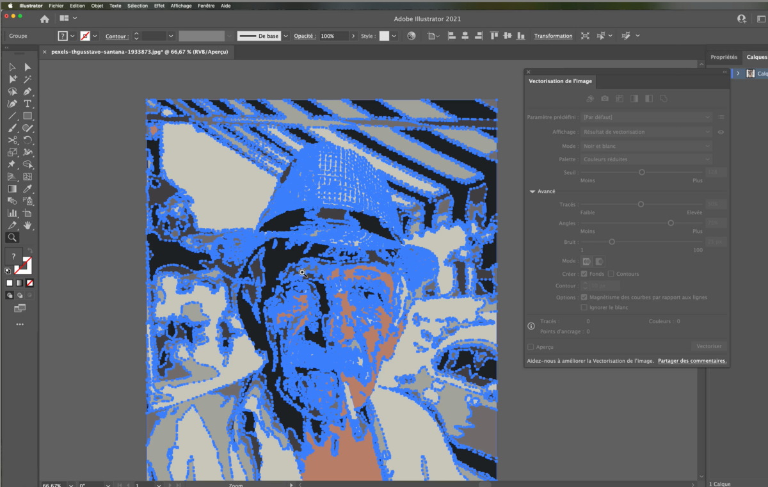Click the Seuil slider handle
This screenshot has height=487, width=768.
[x=642, y=172]
